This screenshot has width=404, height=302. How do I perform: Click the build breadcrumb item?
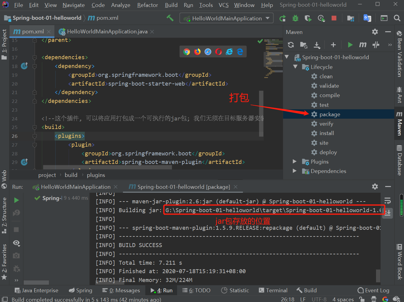pyautogui.click(x=71, y=175)
